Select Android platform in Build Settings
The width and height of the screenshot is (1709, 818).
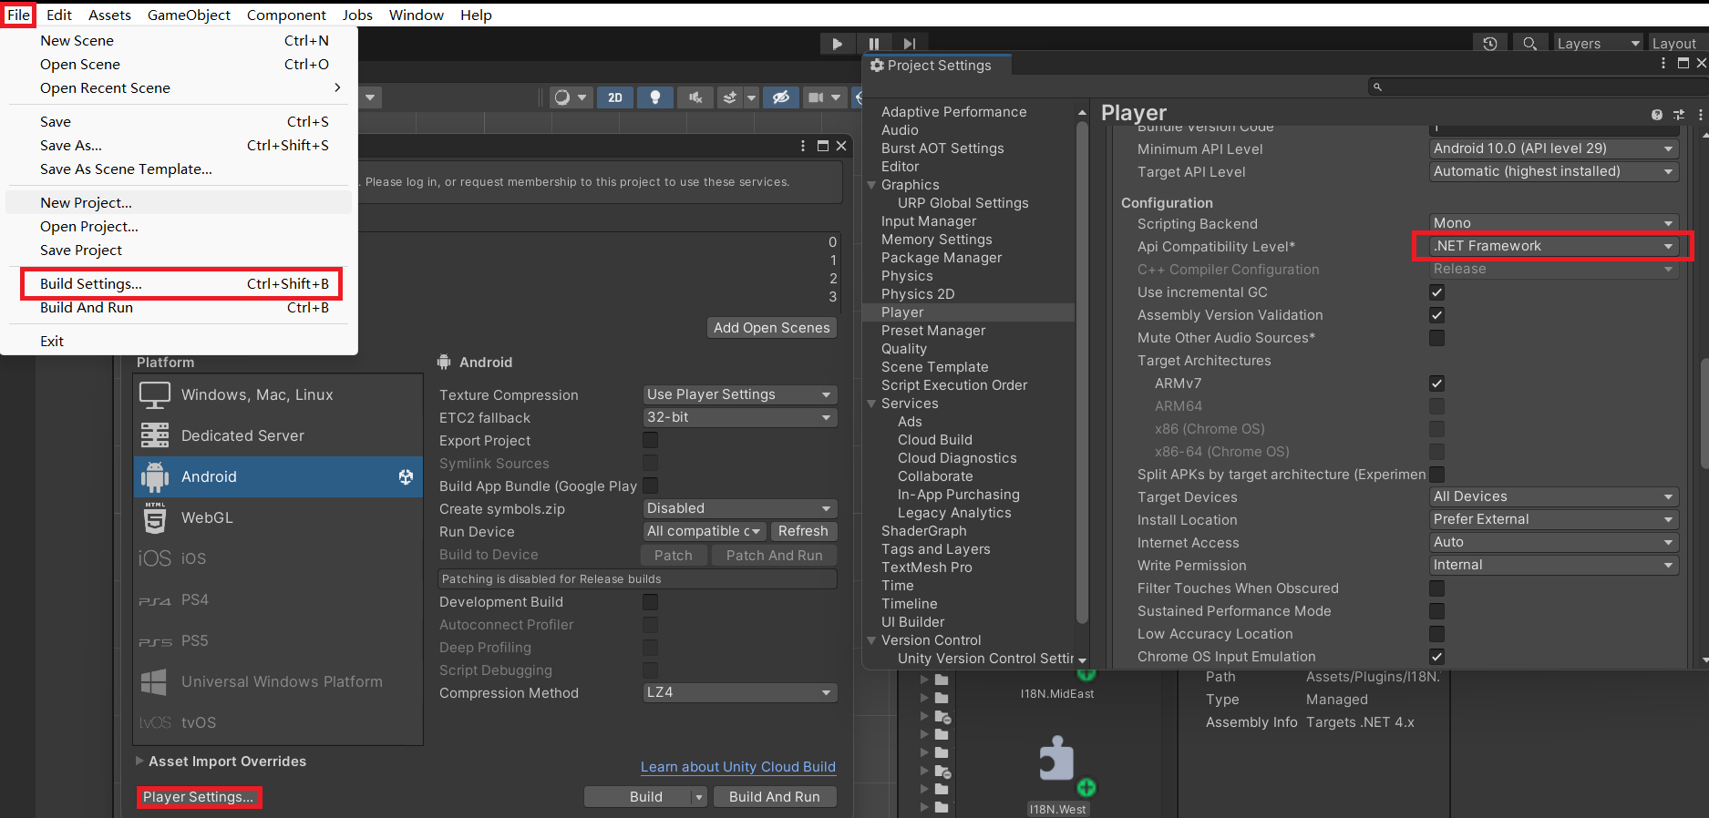(278, 476)
